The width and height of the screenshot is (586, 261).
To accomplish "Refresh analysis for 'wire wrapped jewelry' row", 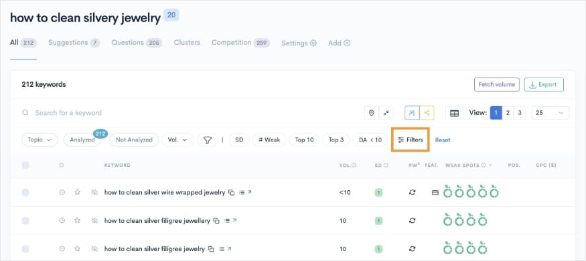I will coord(413,192).
